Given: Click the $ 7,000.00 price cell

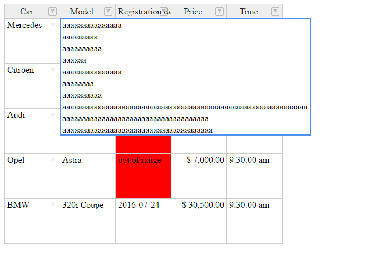Looking at the screenshot, I should [199, 176].
